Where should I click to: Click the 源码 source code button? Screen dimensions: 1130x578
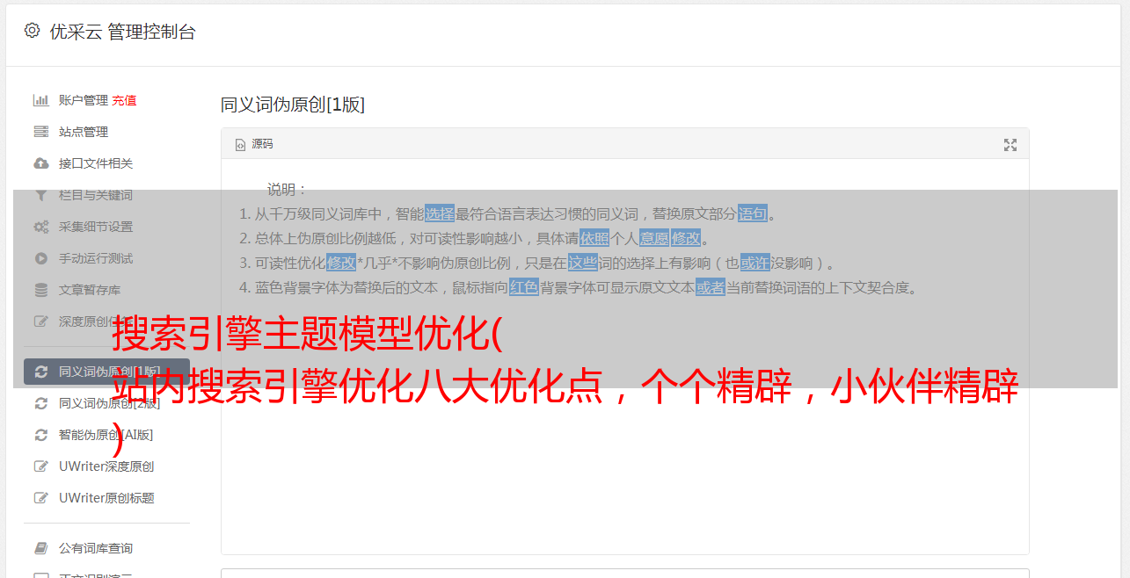click(254, 144)
